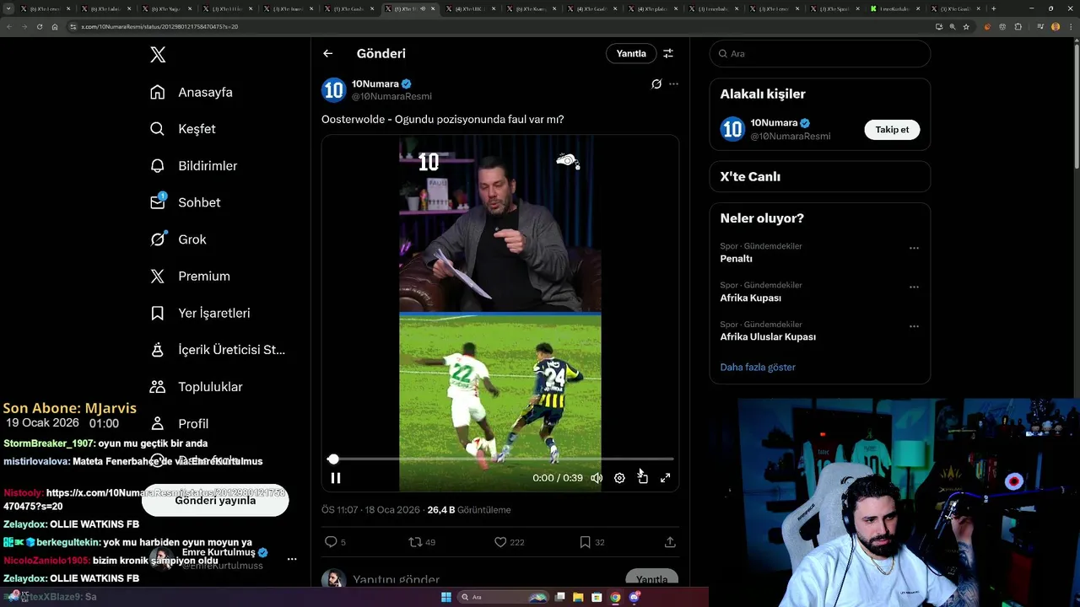Click the X/10NumaraResmi link in chat
The width and height of the screenshot is (1080, 607).
click(144, 499)
